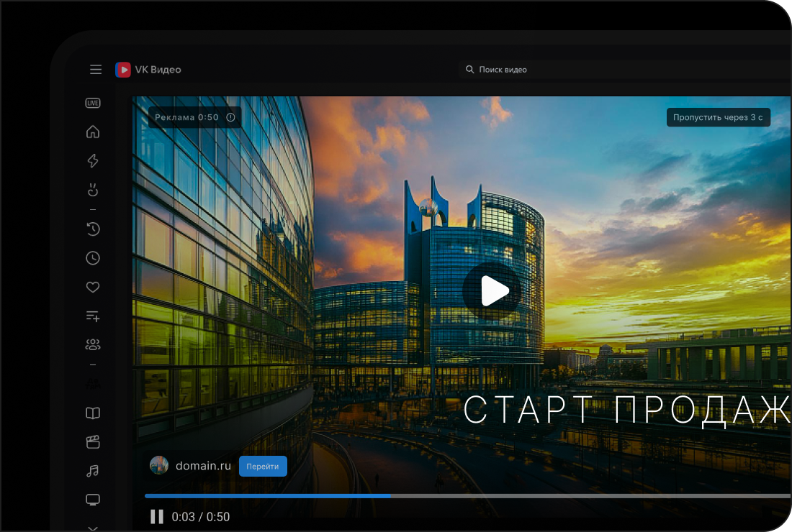Click the ad info icon
This screenshot has width=792, height=532.
pyautogui.click(x=231, y=117)
